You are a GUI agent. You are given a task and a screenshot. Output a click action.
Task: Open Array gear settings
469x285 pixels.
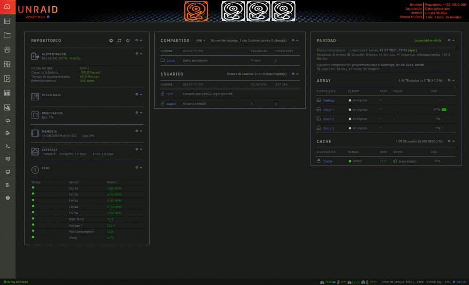coord(449,81)
